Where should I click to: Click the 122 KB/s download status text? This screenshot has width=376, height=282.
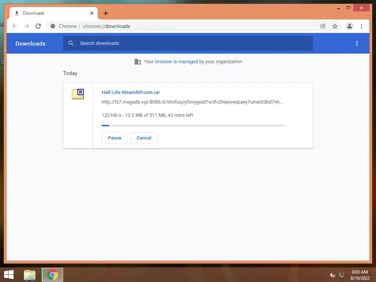(x=147, y=115)
